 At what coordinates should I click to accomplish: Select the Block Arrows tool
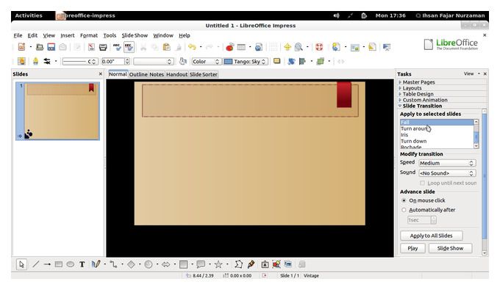pos(166,264)
